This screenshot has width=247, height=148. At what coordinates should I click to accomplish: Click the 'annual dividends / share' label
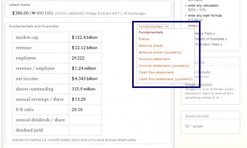(40, 120)
